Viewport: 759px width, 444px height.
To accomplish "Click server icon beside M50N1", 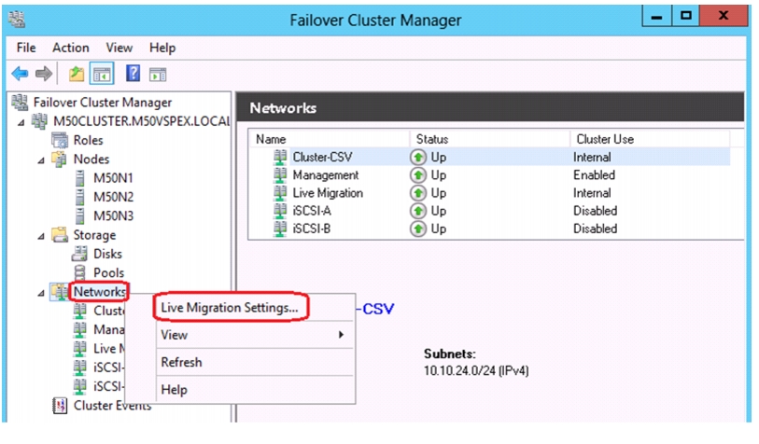I will click(80, 178).
